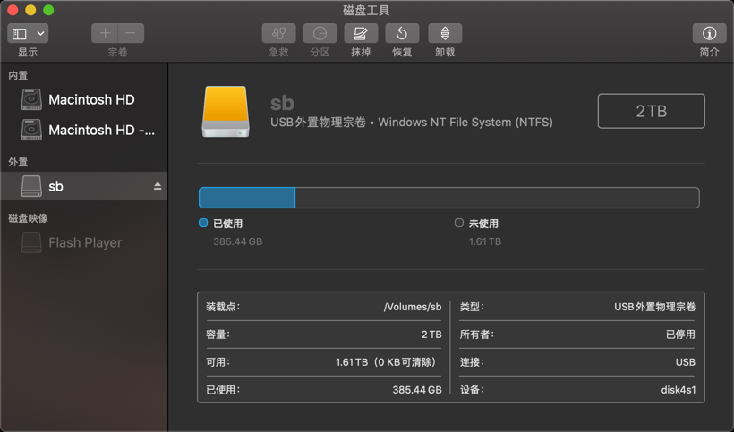734x432 pixels.
Task: Click the large yellow sb drive icon
Action: (x=226, y=111)
